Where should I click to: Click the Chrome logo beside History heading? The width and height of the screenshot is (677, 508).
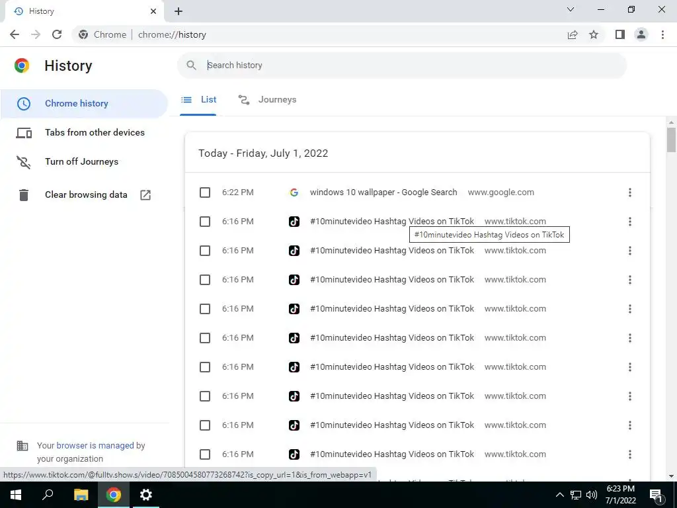point(22,65)
